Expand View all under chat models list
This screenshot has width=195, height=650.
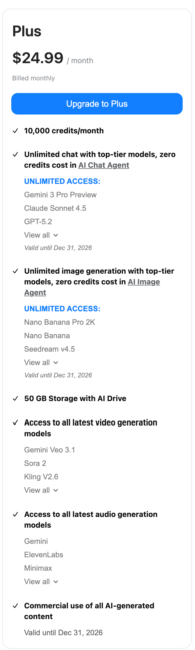click(x=41, y=235)
